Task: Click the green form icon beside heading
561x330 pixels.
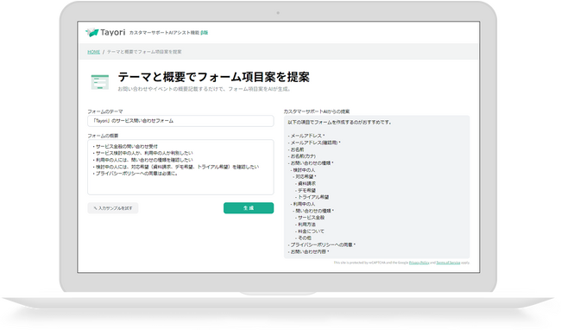Action: pos(100,82)
